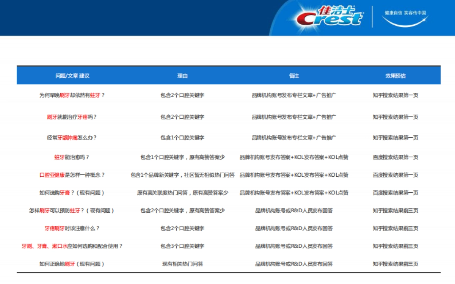Viewport: 455px width, 284px height.
Task: Click the 现有相关热门问答 reason cell
Action: pos(182,264)
